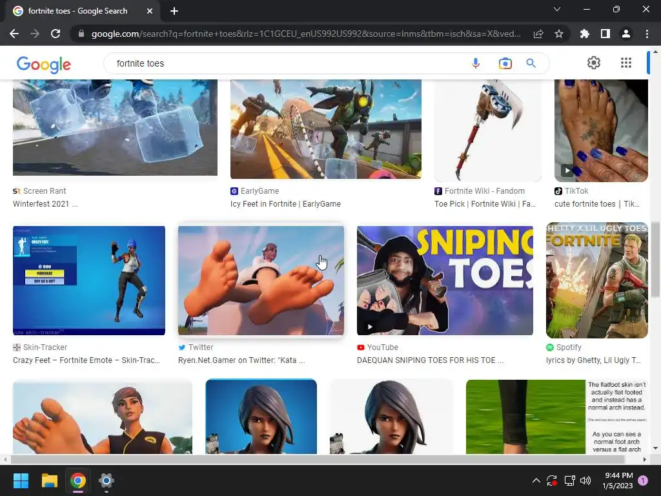Open Google apps grid
Screen dimensions: 661x496
(626, 63)
